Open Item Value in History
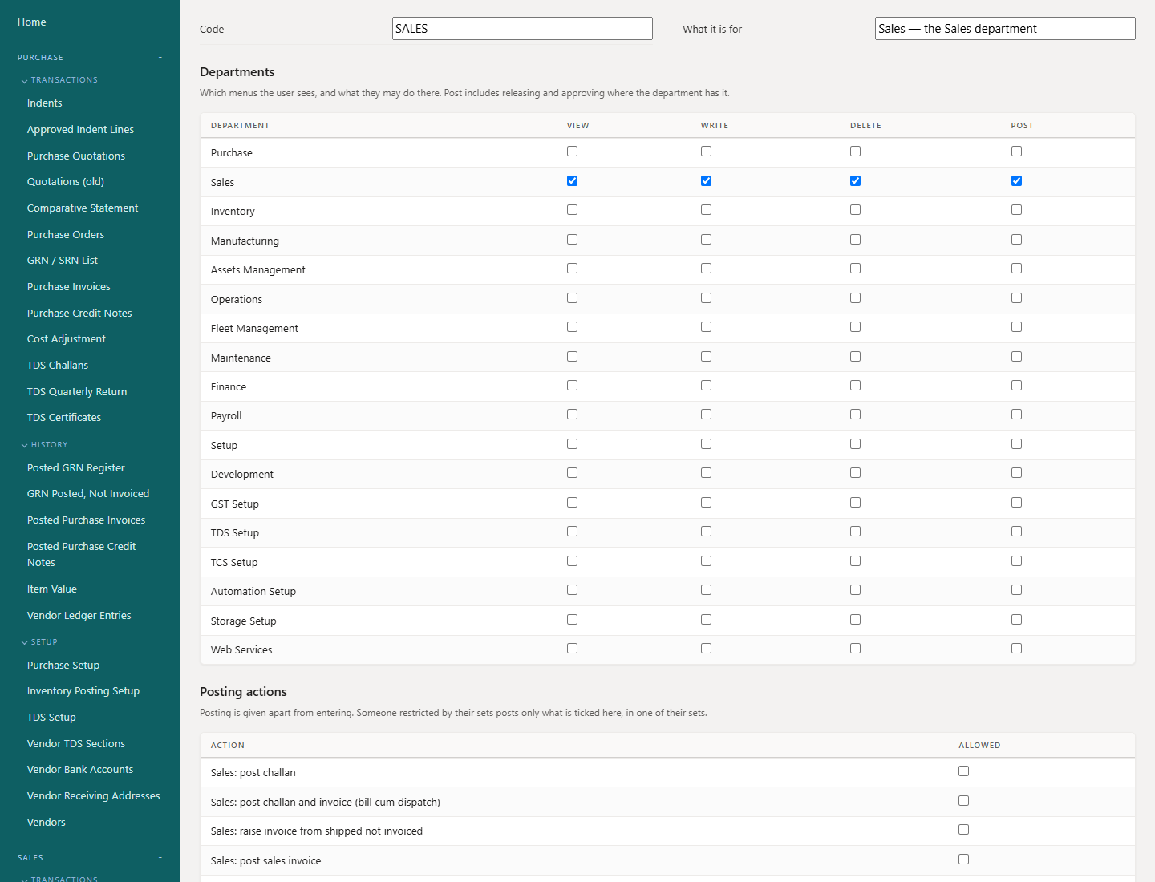Viewport: 1155px width, 882px height. tap(52, 589)
